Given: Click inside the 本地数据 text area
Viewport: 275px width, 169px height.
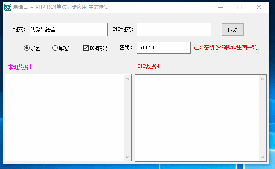Looking at the screenshot, I should (65, 118).
